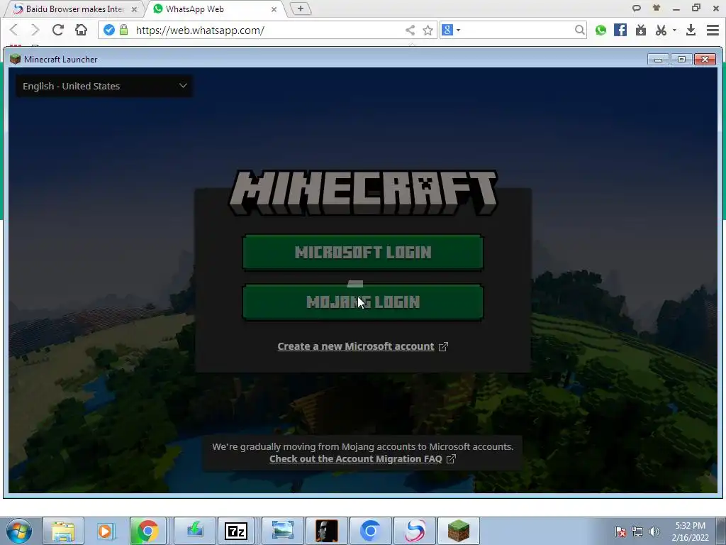Open the Facebook toolbar extension
Screen dimensions: 726x545
pyautogui.click(x=620, y=30)
